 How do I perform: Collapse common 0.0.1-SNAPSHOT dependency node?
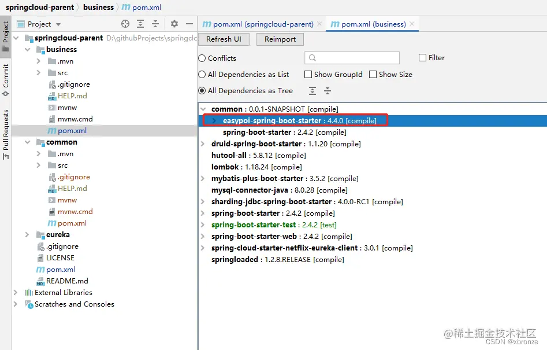coord(203,109)
